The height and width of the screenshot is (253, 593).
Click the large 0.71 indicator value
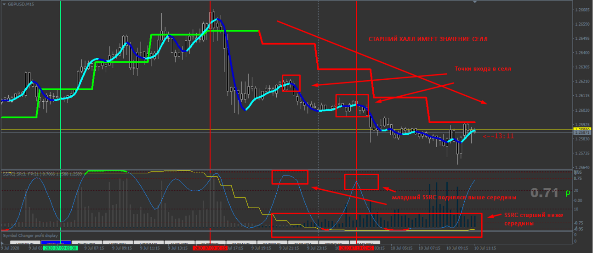click(544, 193)
